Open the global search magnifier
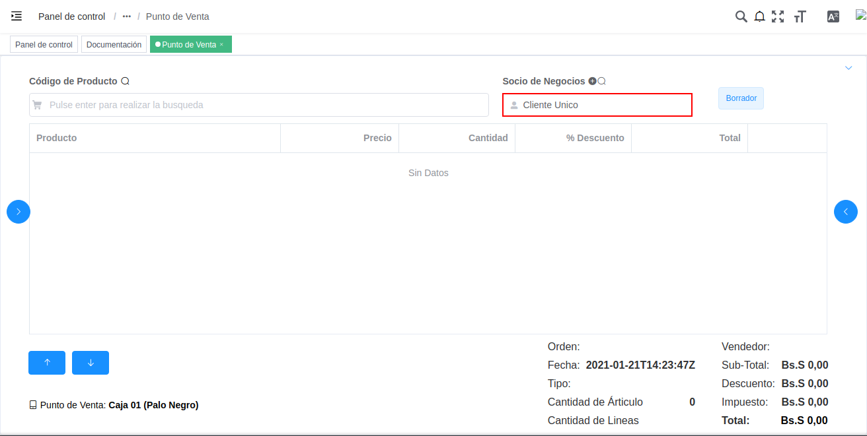The image size is (867, 436). point(741,16)
